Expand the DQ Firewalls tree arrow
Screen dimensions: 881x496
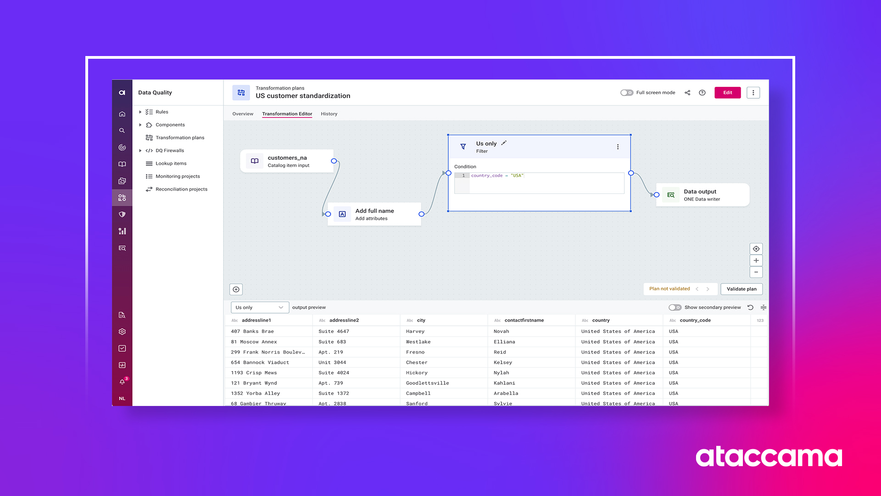coord(140,151)
